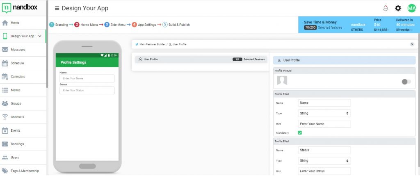Open the MA user avatar
Image resolution: width=420 pixels, height=176 pixels.
[412, 8]
